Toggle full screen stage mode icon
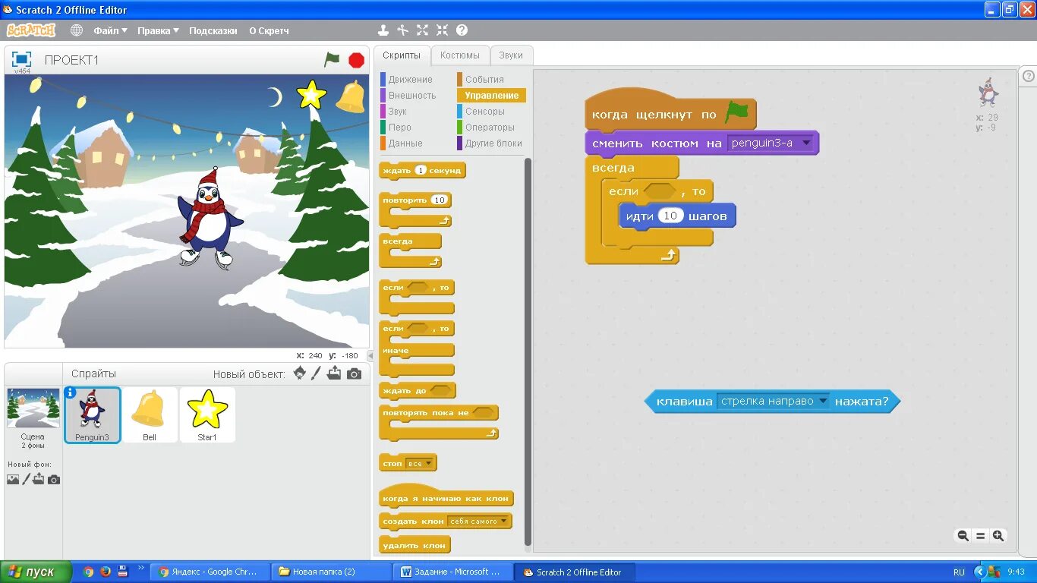1037x583 pixels. point(21,59)
